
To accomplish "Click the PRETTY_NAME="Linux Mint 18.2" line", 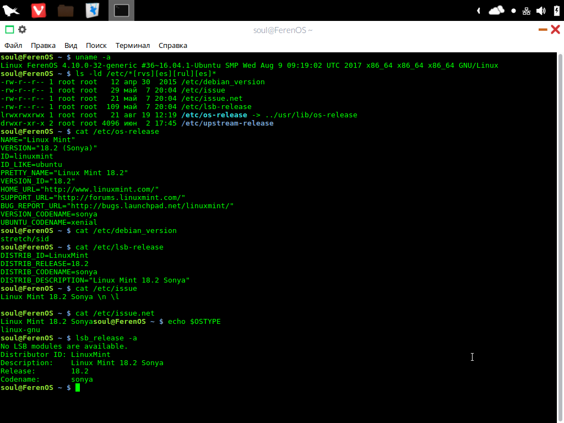I will 64,173.
